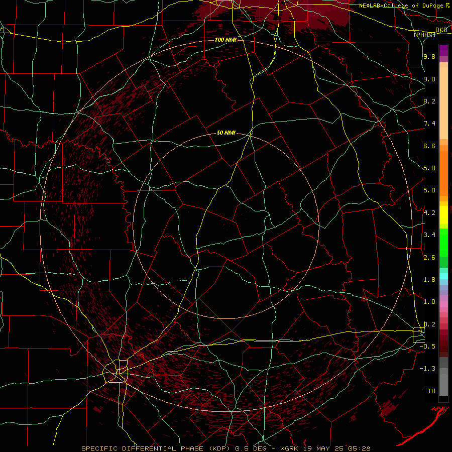Screen dimensions: 452x452
Task: Click the 9.0 value on the color scale
Action: click(429, 79)
